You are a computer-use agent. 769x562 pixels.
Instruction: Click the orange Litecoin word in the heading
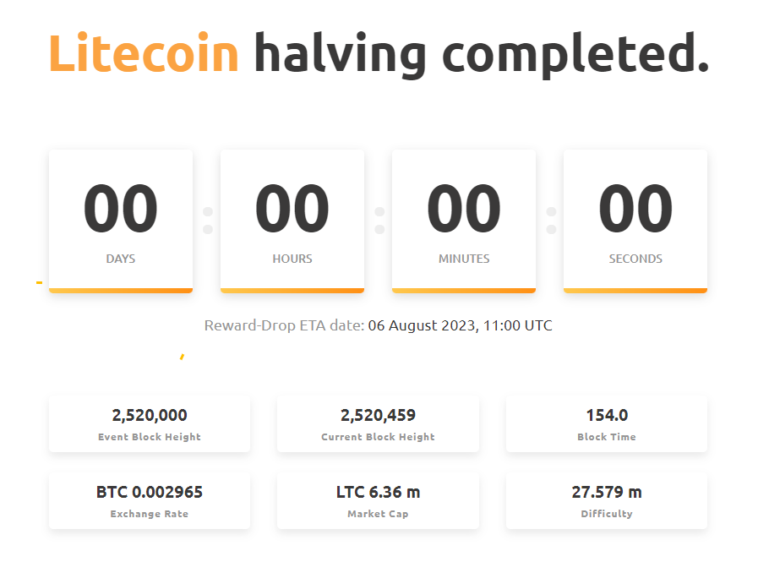tap(144, 54)
